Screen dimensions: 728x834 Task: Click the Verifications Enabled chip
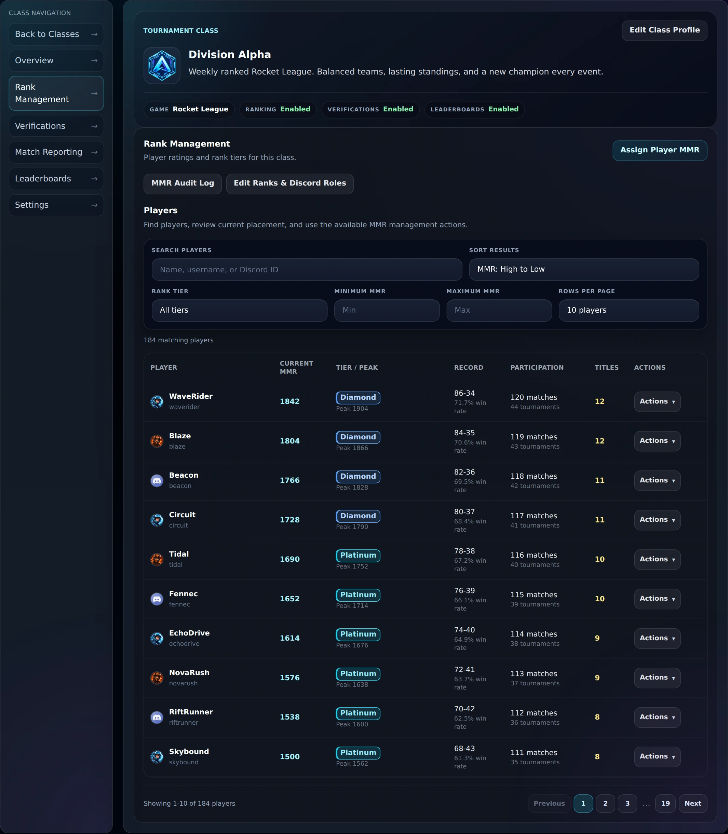(x=370, y=109)
